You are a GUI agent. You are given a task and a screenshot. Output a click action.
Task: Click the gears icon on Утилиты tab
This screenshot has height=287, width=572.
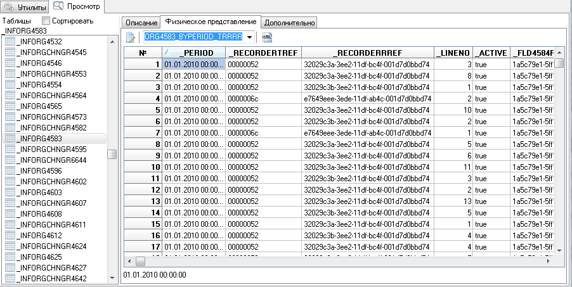pyautogui.click(x=10, y=7)
